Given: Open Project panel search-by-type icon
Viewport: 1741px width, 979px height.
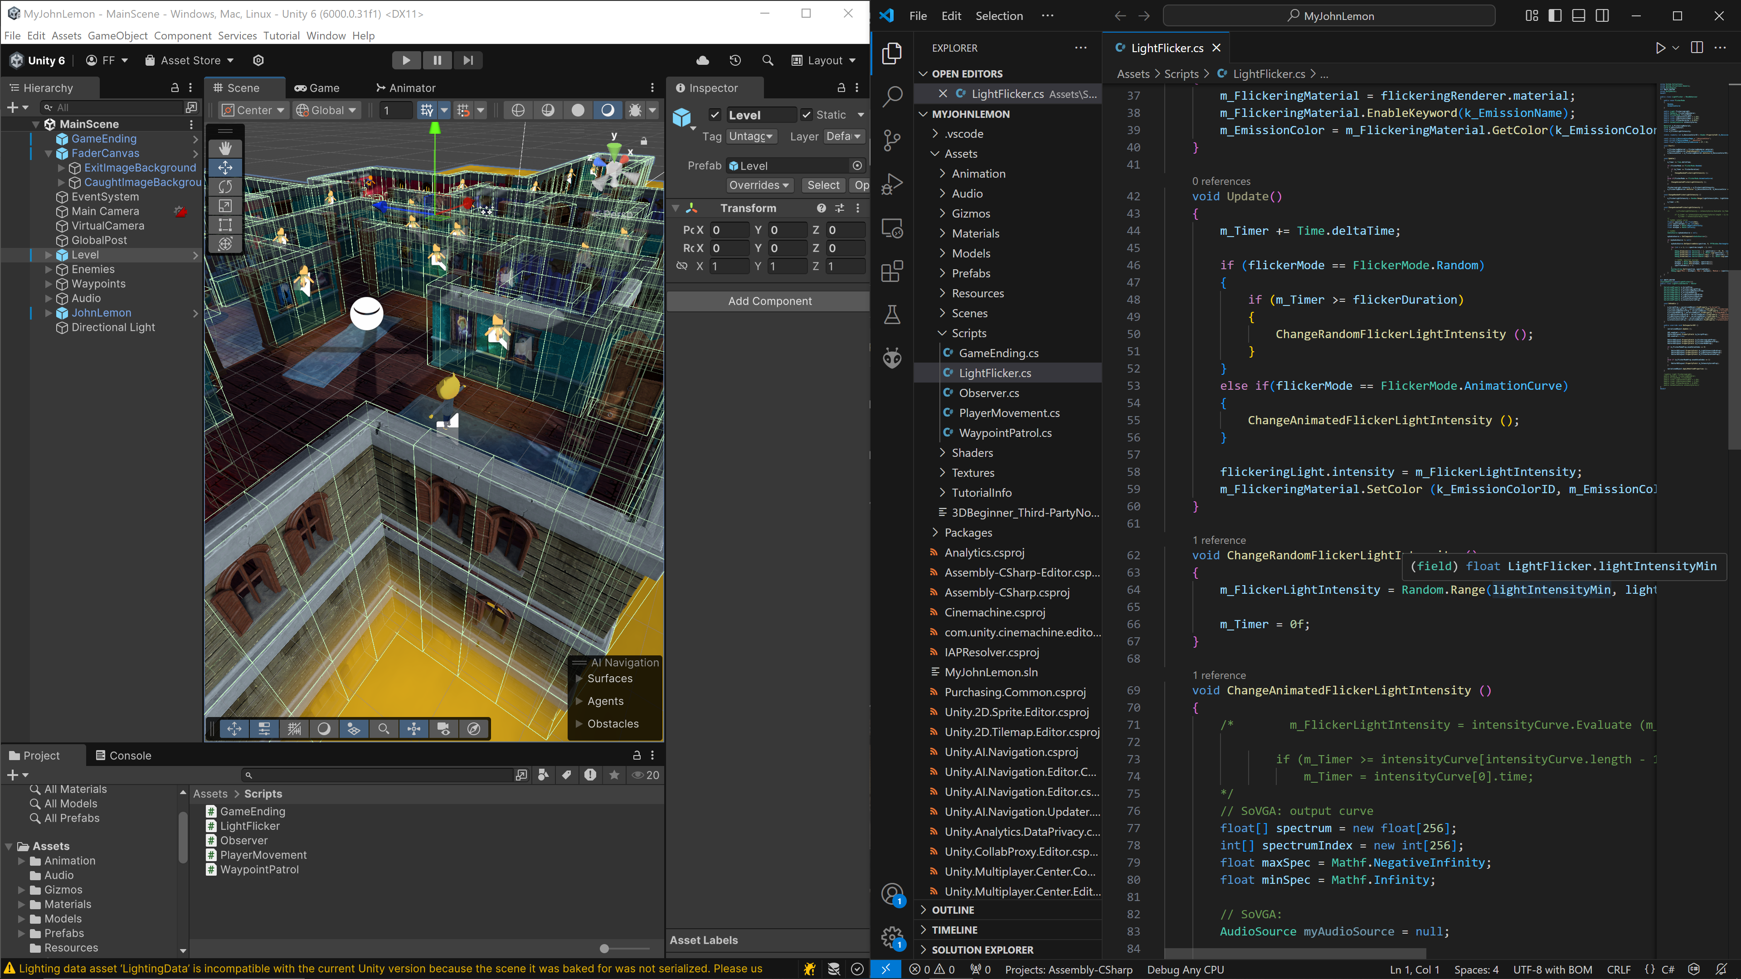Looking at the screenshot, I should pyautogui.click(x=544, y=775).
